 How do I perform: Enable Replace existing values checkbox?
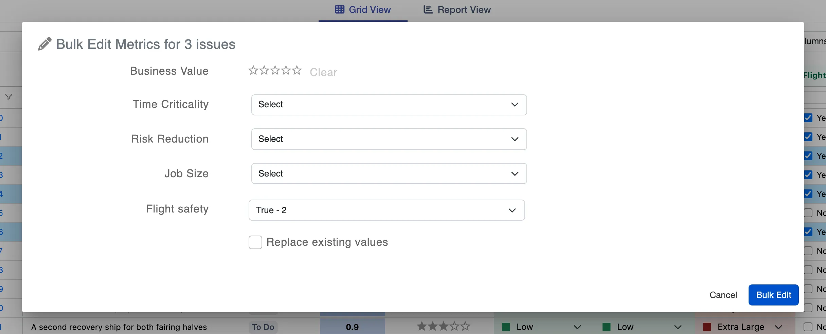tap(255, 242)
